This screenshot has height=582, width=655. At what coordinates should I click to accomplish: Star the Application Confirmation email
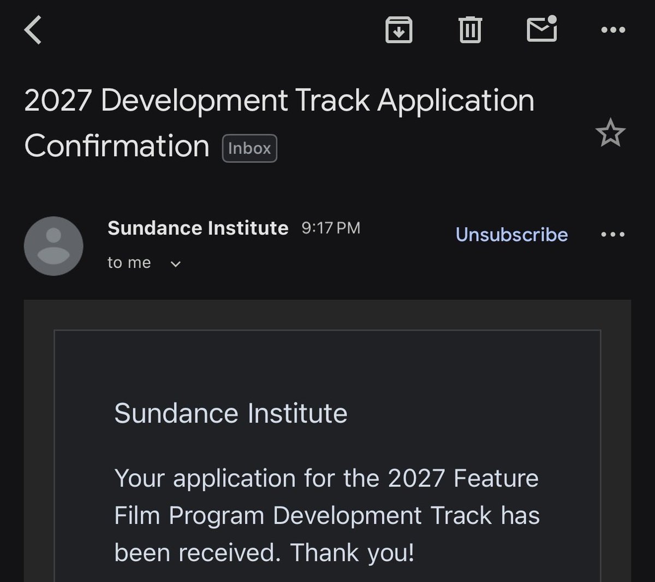610,133
